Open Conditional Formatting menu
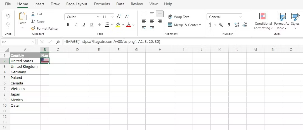This screenshot has width=303, height=130. (263, 21)
